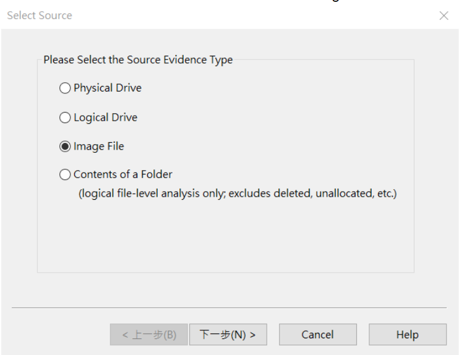Click the empty circle beside Logical Drive
459x355 pixels.
[x=65, y=118]
